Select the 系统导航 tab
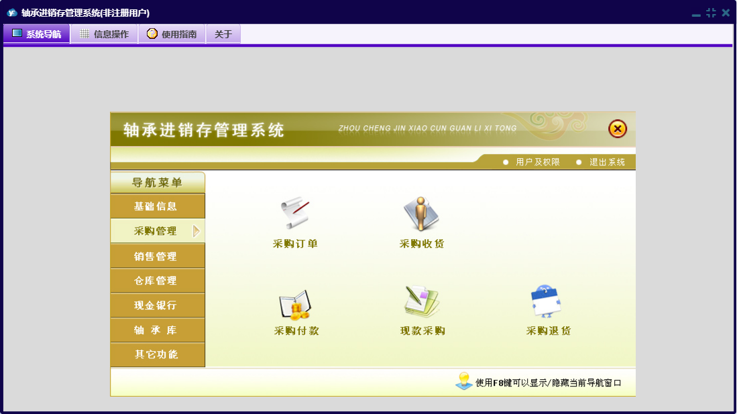 click(37, 33)
